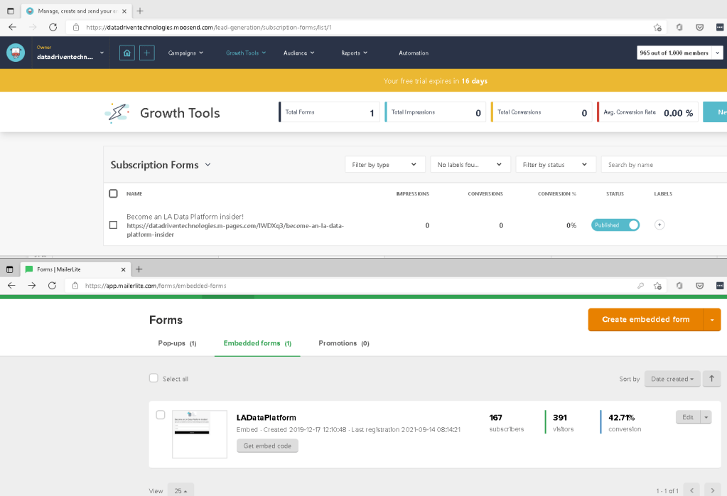Open a new tab in the MailerLite window
Image resolution: width=727 pixels, height=496 pixels.
(139, 269)
